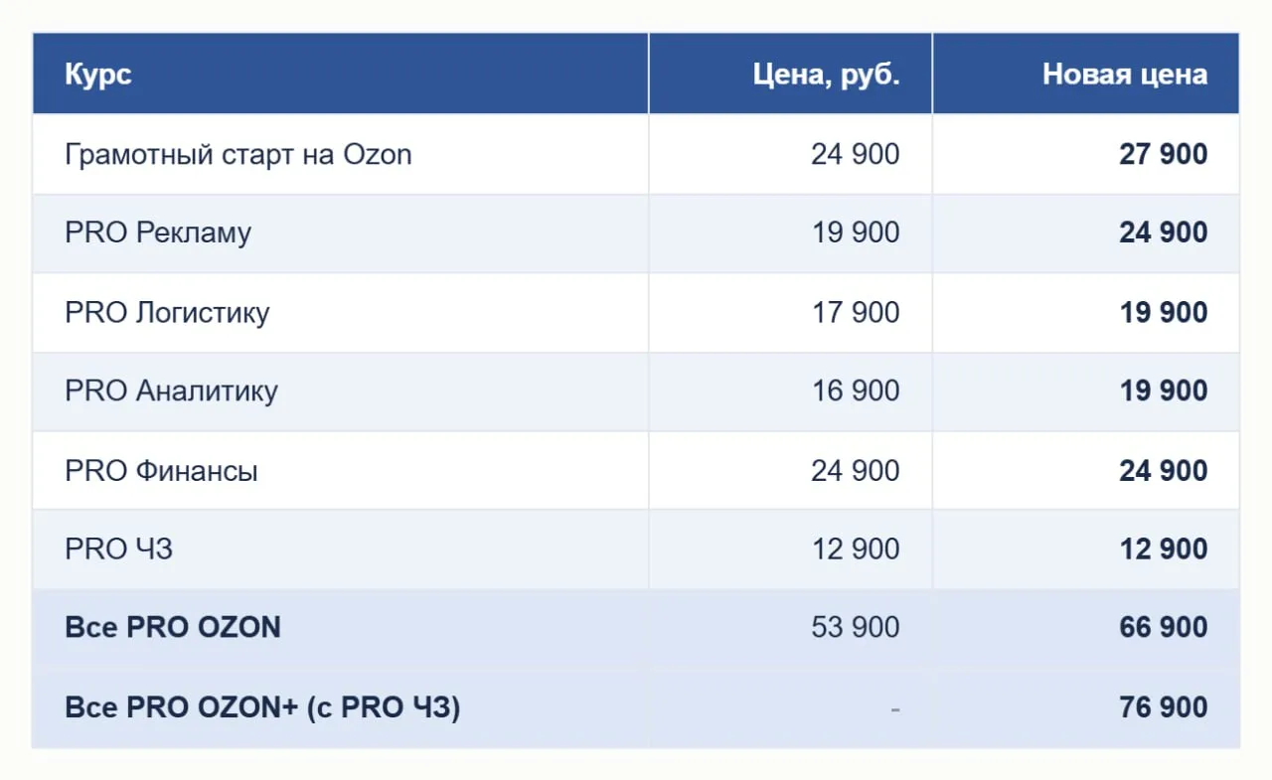Select the old price 16 900
The height and width of the screenshot is (780, 1272).
856,390
